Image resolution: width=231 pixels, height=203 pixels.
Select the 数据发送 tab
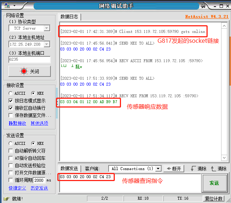(x=69, y=169)
